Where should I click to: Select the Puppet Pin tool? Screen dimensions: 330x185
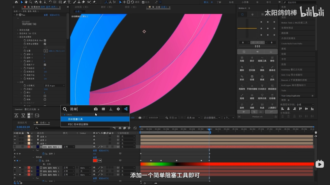pos(94,2)
